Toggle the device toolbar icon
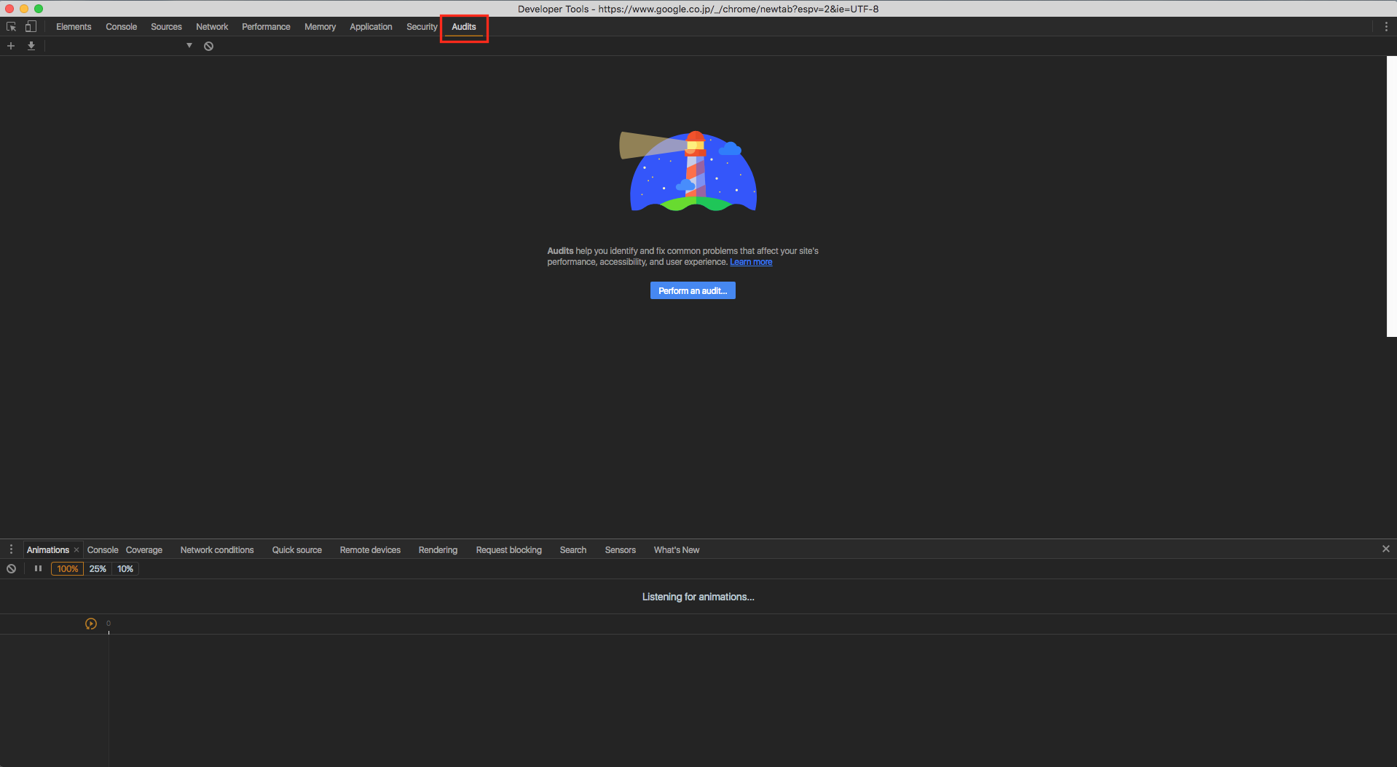The height and width of the screenshot is (767, 1397). point(31,27)
